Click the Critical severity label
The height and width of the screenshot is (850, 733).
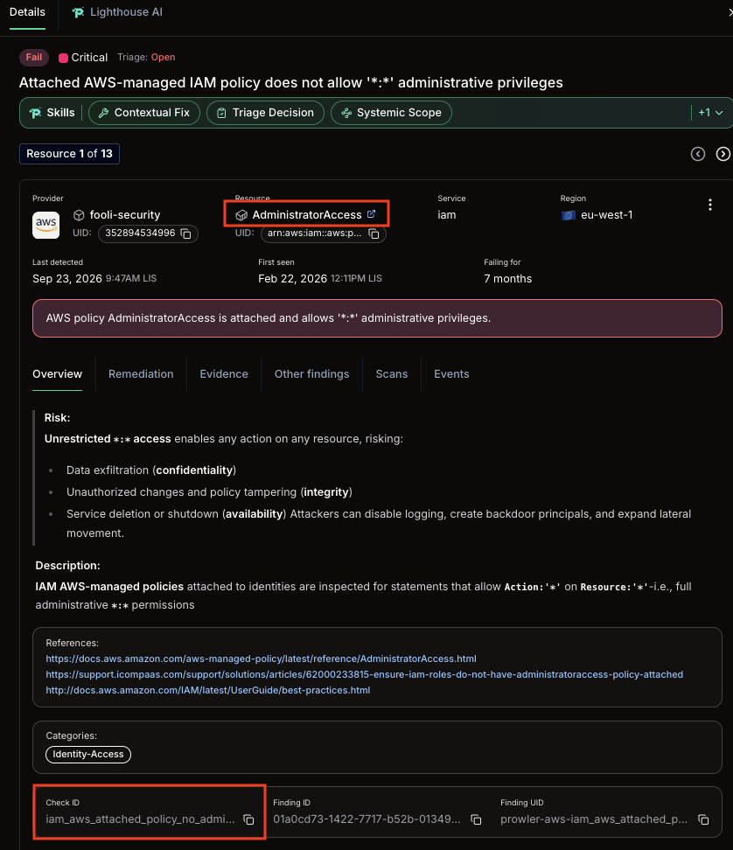pos(83,58)
